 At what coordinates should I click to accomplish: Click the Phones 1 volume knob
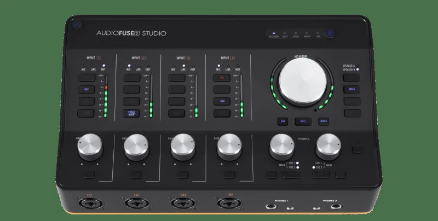point(282,147)
